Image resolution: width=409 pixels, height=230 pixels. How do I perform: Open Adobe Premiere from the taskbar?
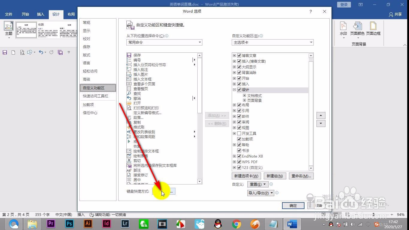pyautogui.click(x=51, y=224)
